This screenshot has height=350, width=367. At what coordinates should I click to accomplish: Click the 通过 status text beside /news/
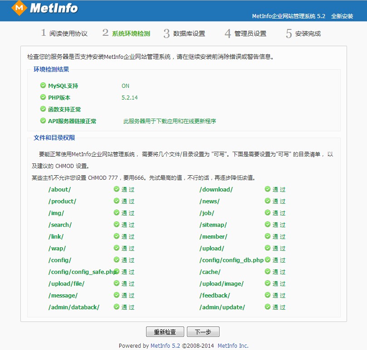[x=279, y=201]
